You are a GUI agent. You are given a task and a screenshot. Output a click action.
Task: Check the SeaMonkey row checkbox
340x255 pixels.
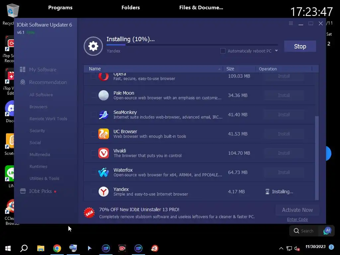[93, 115]
